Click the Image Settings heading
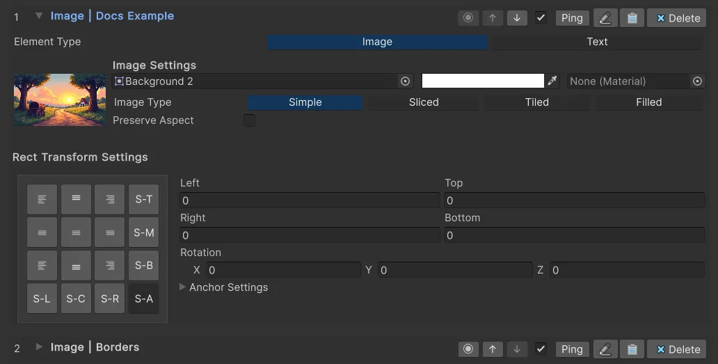The height and width of the screenshot is (364, 718). point(154,65)
